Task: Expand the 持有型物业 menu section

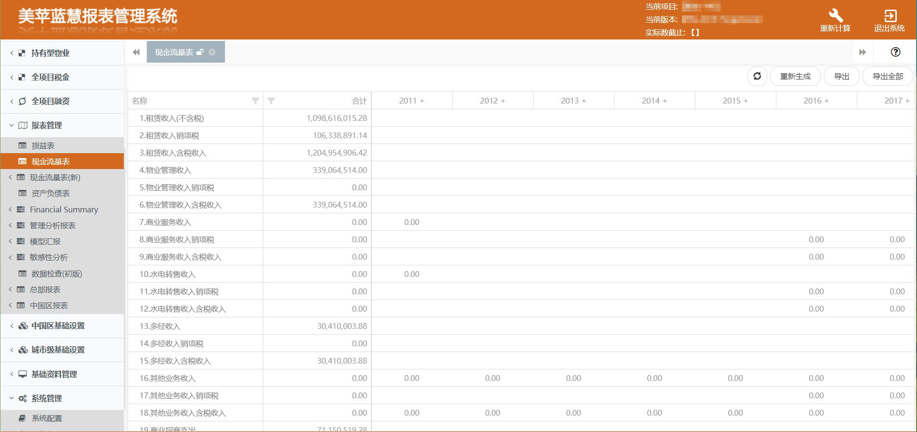Action: click(x=50, y=53)
